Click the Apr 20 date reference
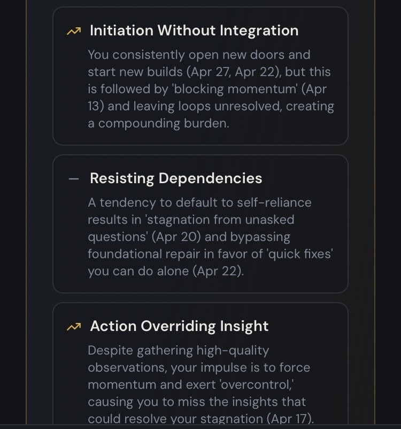This screenshot has width=401, height=429. click(x=174, y=237)
